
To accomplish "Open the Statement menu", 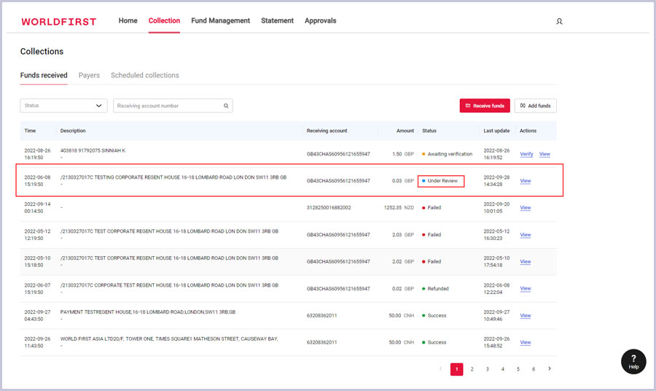I will (277, 21).
